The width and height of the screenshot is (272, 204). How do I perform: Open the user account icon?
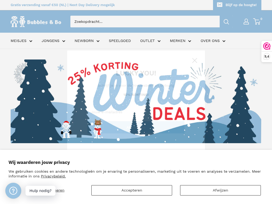click(x=246, y=22)
